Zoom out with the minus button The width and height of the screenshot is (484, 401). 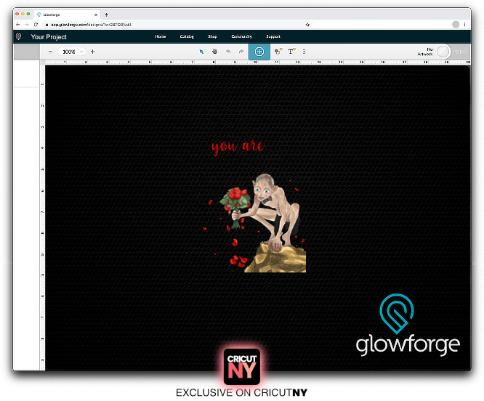[x=51, y=52]
